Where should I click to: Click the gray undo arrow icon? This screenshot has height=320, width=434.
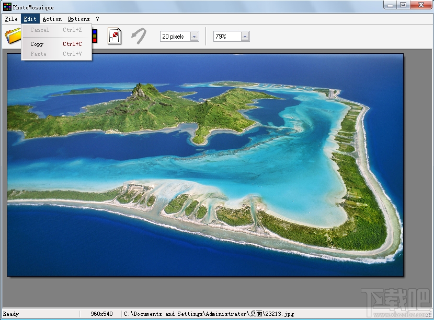[x=139, y=36]
